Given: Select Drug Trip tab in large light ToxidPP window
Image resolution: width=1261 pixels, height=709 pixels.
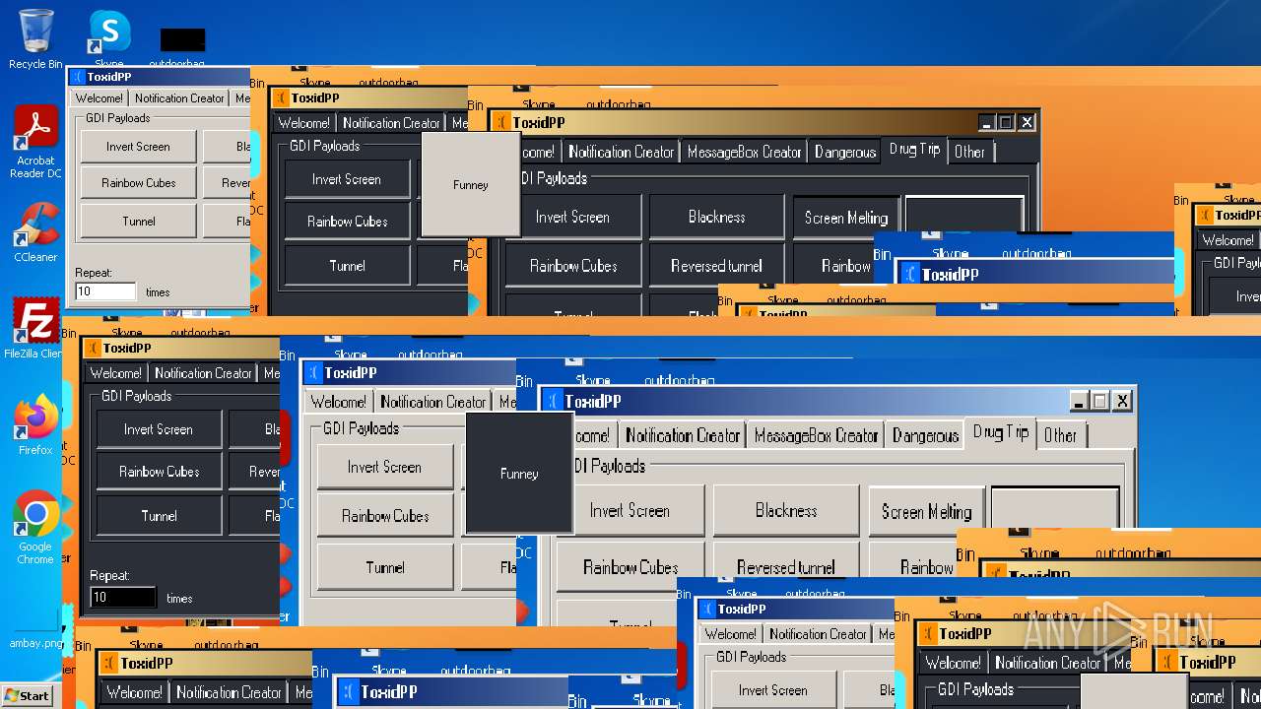Looking at the screenshot, I should click(x=1001, y=433).
